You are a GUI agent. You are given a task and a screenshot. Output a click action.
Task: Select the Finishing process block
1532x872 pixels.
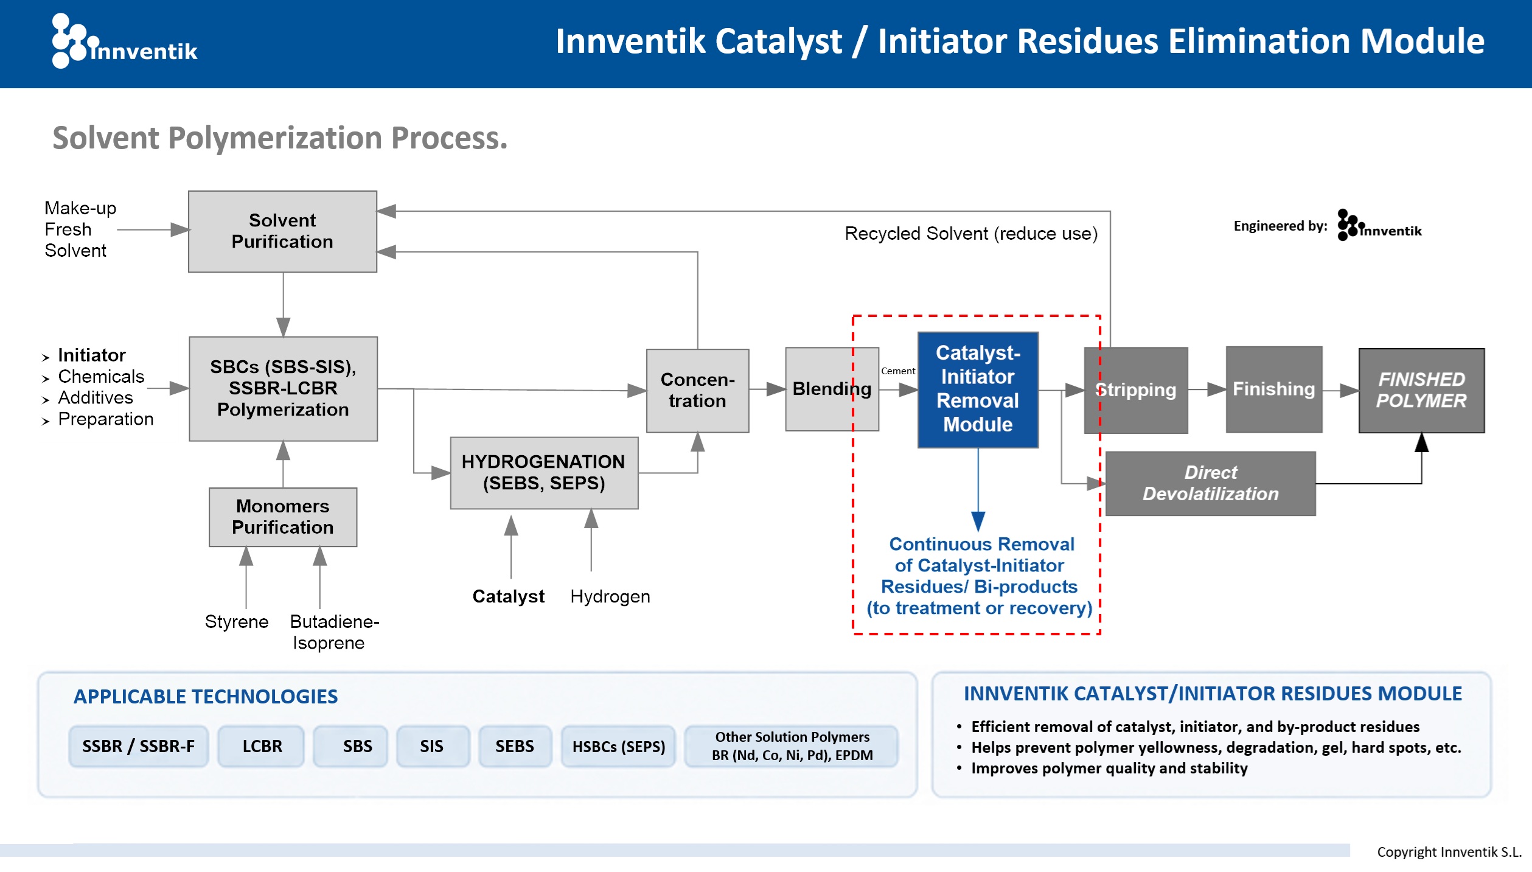tap(1274, 389)
